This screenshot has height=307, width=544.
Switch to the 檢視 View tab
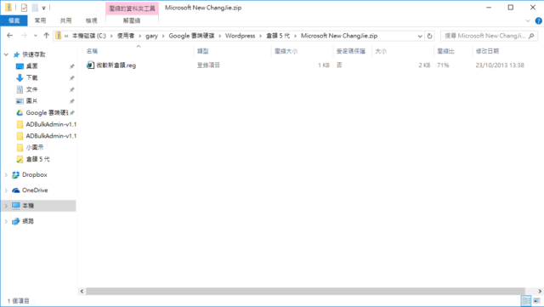(x=92, y=21)
